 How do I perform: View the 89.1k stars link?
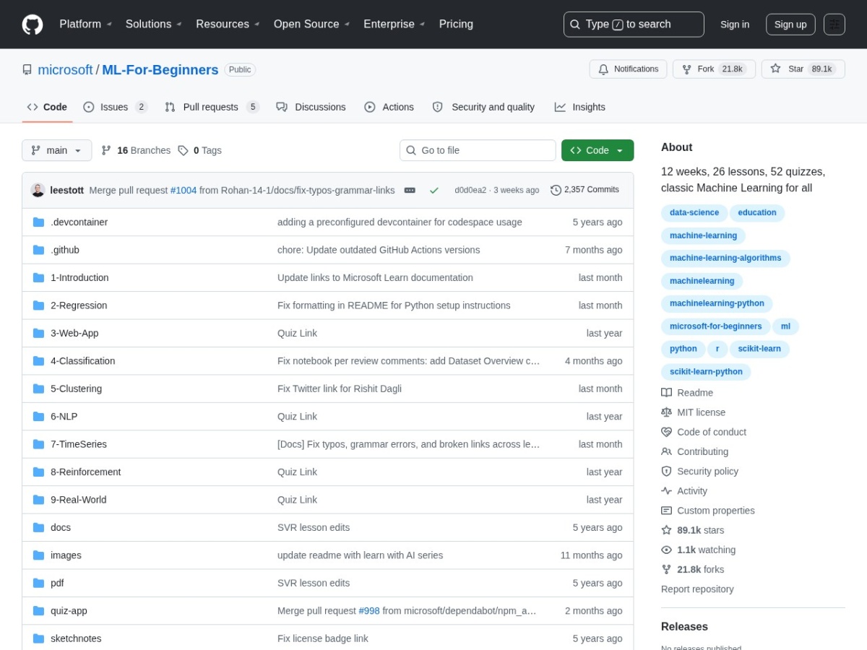(x=693, y=530)
